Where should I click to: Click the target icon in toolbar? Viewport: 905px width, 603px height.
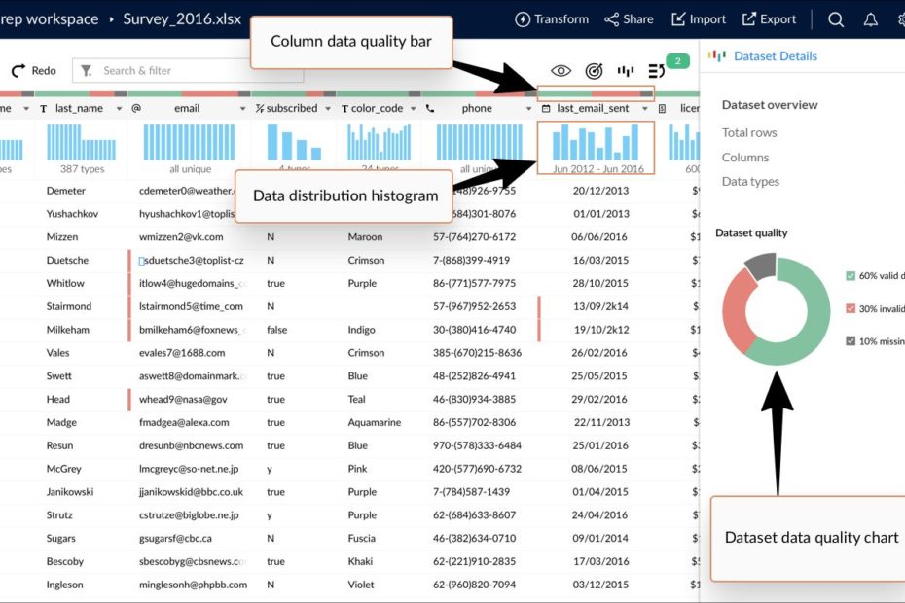click(594, 71)
